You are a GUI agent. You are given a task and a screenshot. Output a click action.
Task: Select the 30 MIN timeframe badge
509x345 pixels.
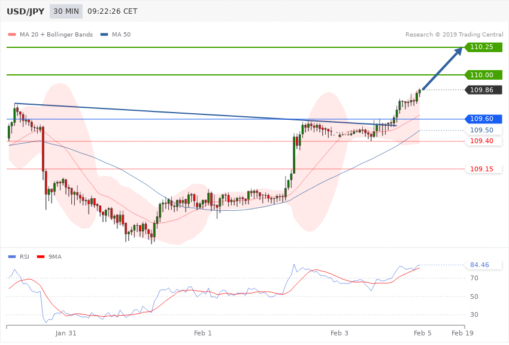pos(66,11)
